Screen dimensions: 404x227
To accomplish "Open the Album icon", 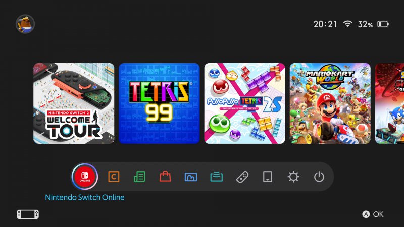I will [x=191, y=177].
